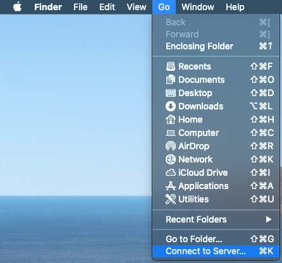Select the Downloads menu entry
The width and height of the screenshot is (282, 263).
click(216, 106)
